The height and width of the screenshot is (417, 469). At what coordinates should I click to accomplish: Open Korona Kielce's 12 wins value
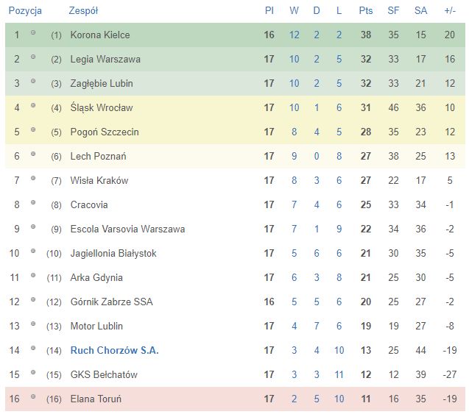(x=294, y=35)
